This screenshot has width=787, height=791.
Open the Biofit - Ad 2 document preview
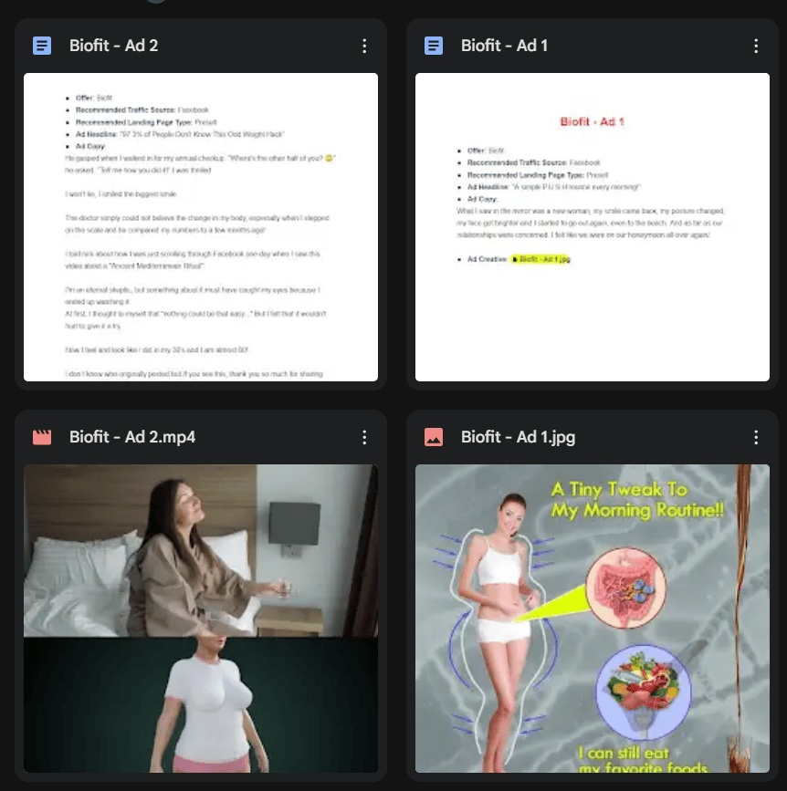(201, 227)
